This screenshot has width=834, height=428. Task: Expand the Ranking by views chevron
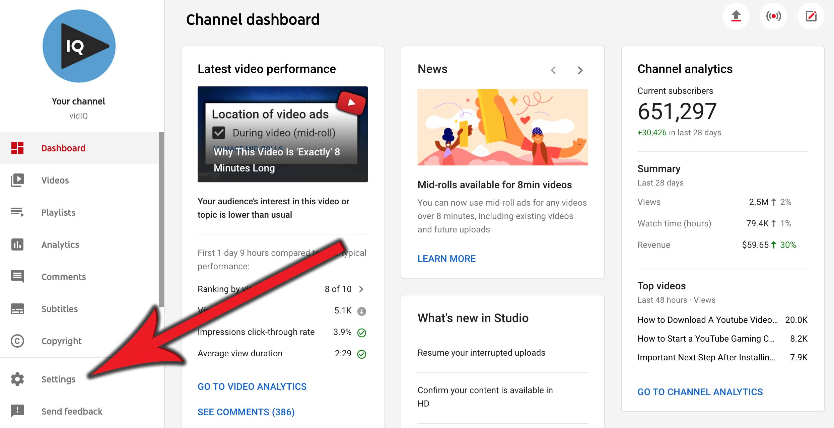click(361, 289)
